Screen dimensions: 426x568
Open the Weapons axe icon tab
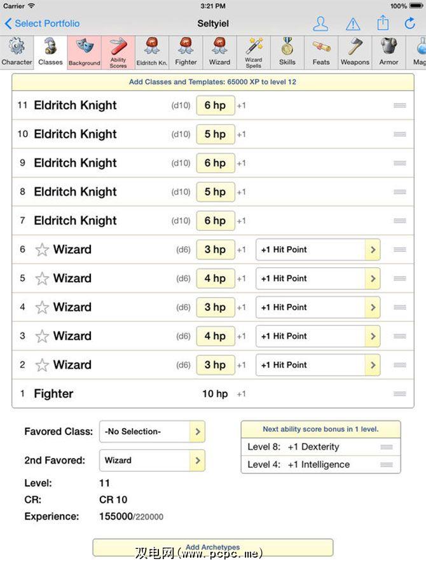pyautogui.click(x=355, y=52)
